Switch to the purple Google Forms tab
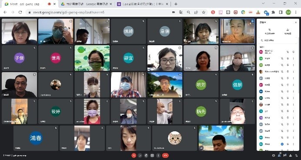This screenshot has height=160, width=301. pos(143,4)
